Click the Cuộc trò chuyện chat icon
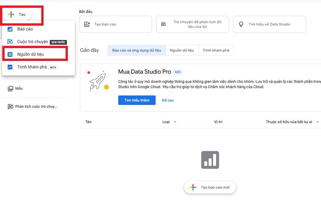This screenshot has height=202, width=321. [10, 42]
